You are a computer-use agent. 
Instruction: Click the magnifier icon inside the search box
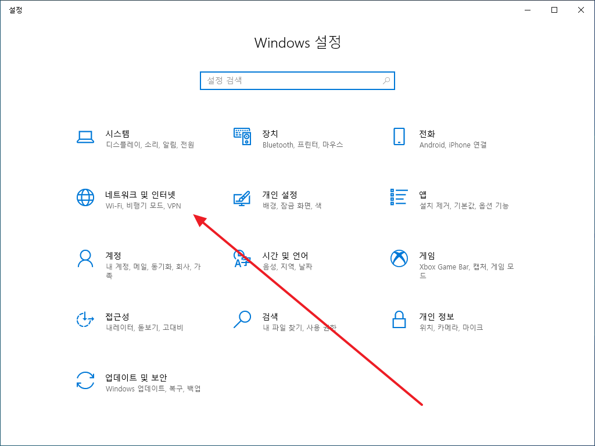[386, 81]
